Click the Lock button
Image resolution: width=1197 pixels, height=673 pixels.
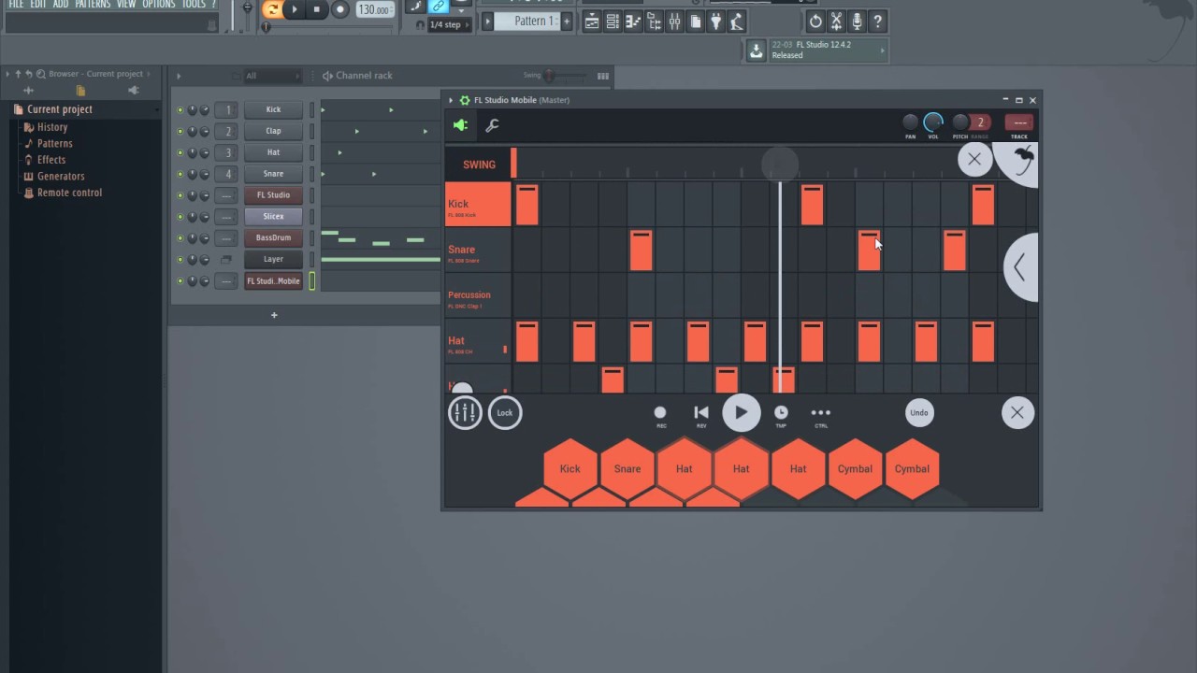(x=505, y=412)
